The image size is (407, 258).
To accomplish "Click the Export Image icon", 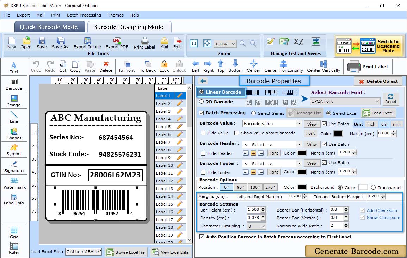I will [x=87, y=43].
